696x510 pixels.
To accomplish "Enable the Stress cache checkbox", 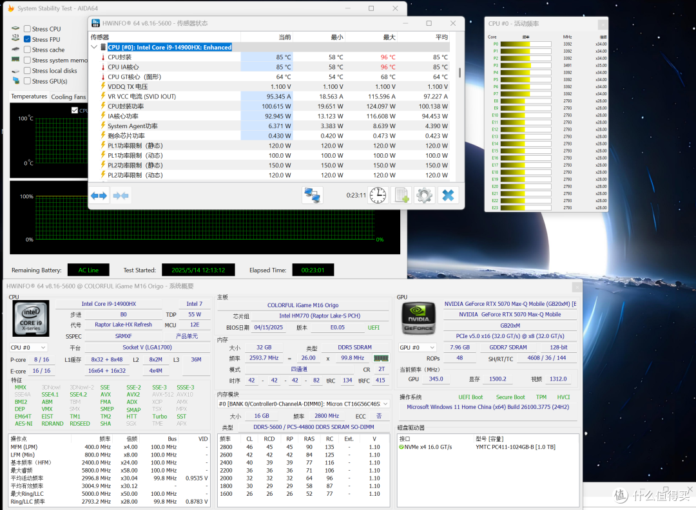I will click(x=27, y=50).
